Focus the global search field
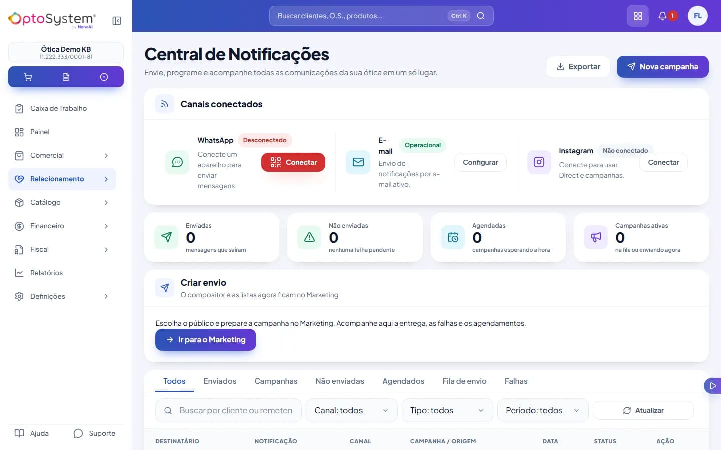 (x=382, y=16)
